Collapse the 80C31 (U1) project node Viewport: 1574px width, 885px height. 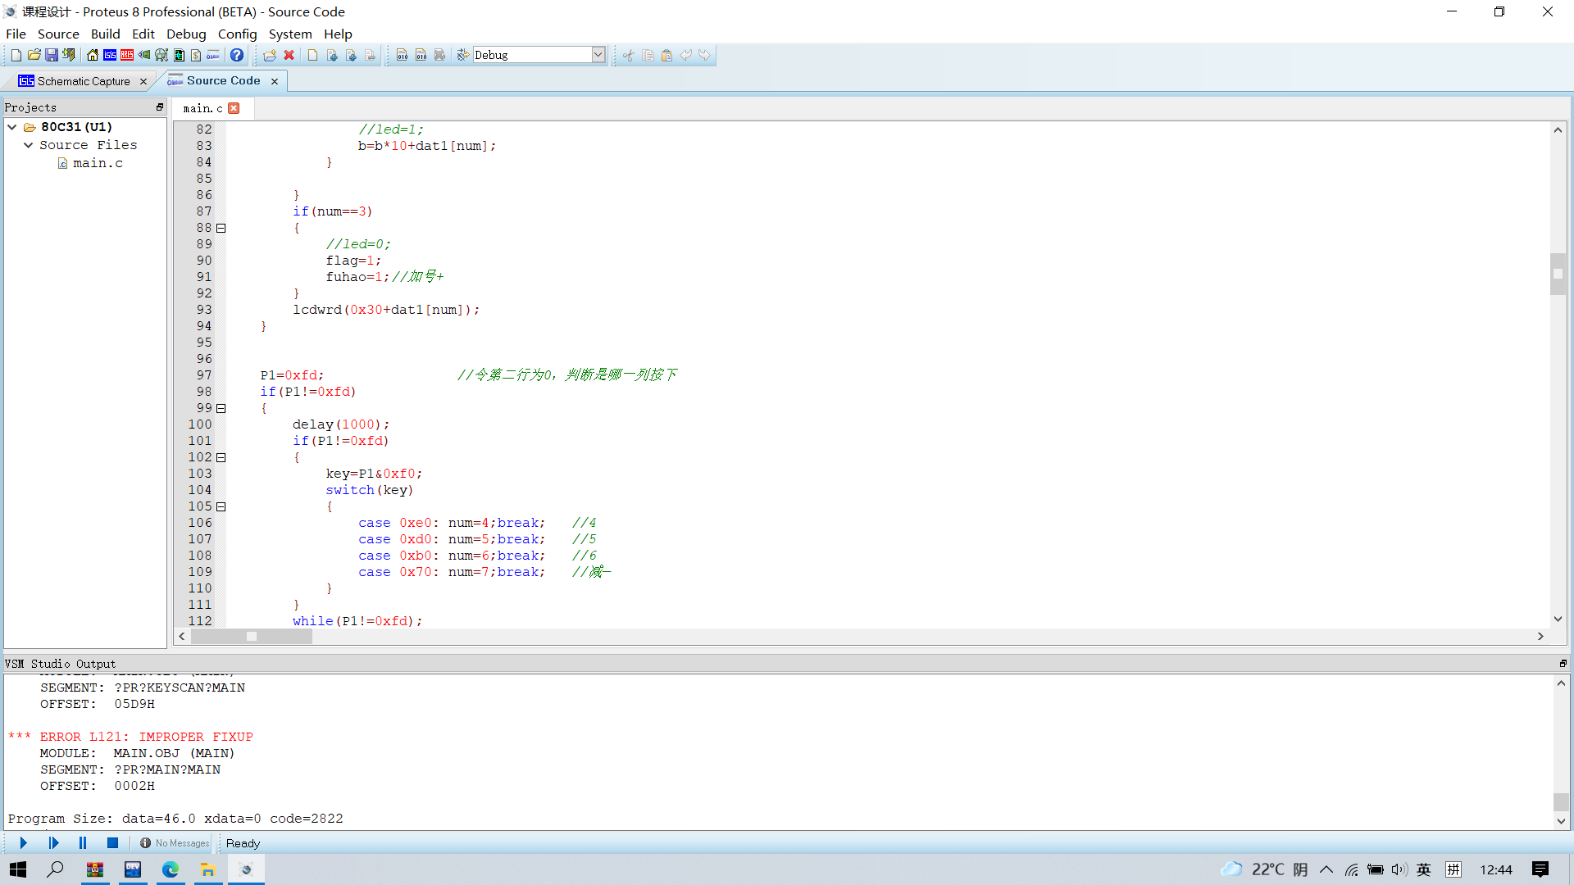point(12,127)
